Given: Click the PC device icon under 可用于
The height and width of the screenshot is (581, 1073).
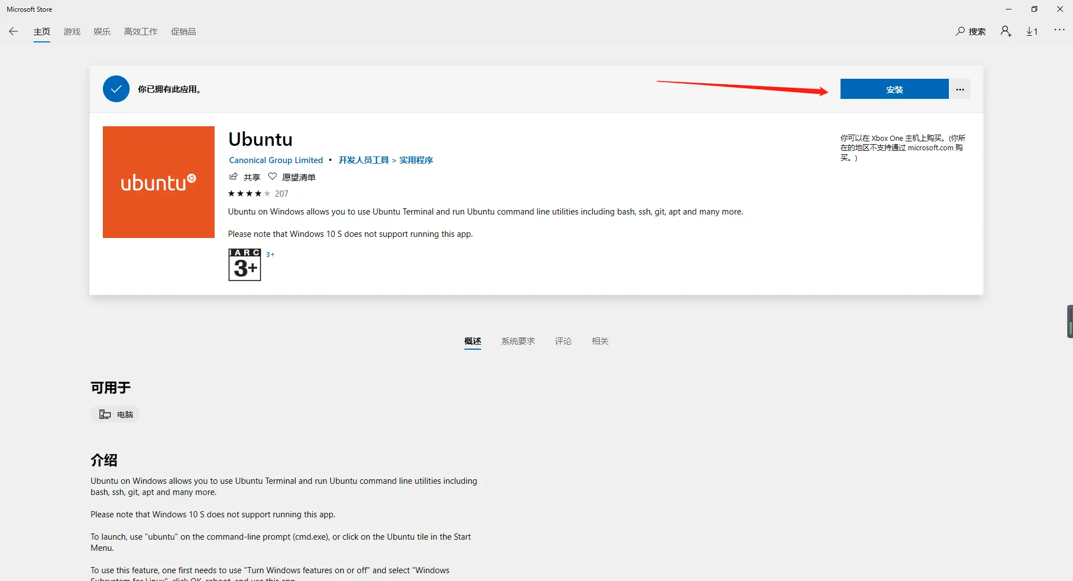Looking at the screenshot, I should (105, 414).
